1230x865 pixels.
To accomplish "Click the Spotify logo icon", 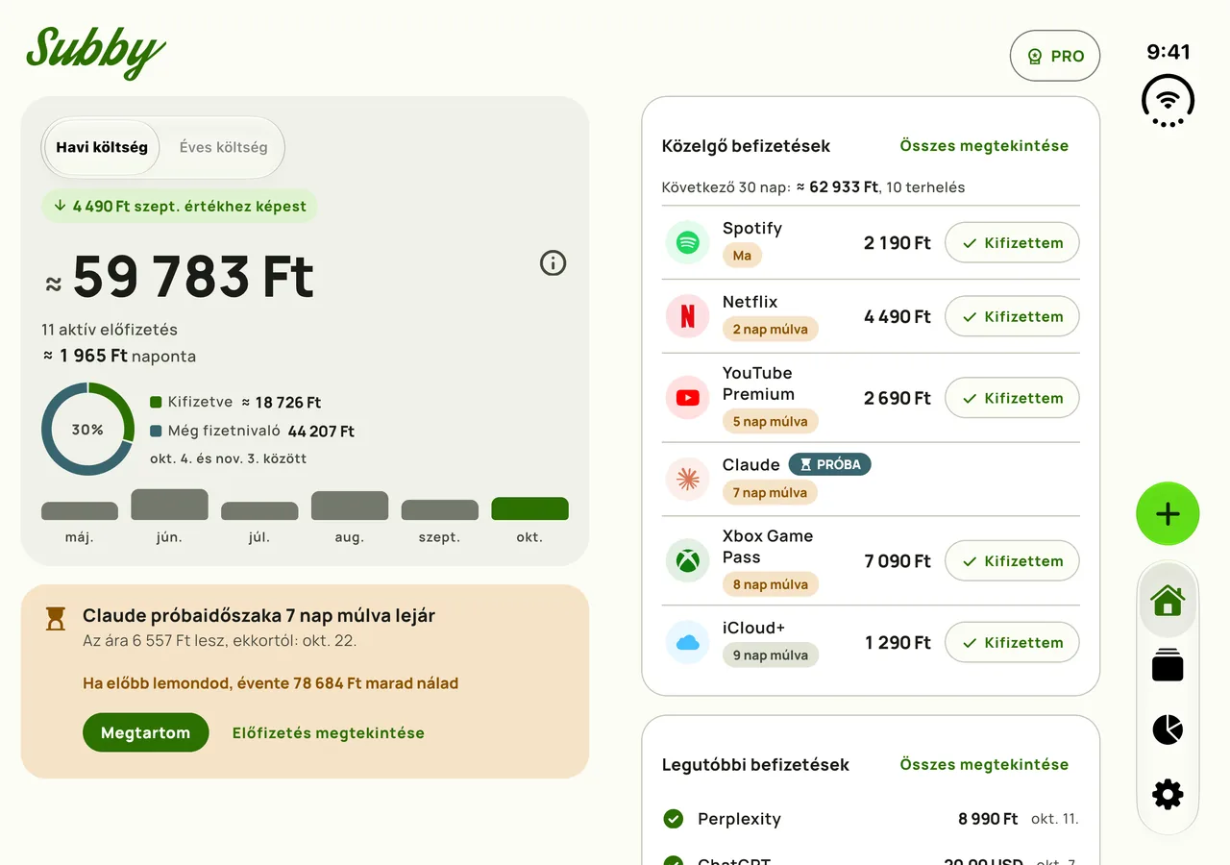I will point(687,243).
